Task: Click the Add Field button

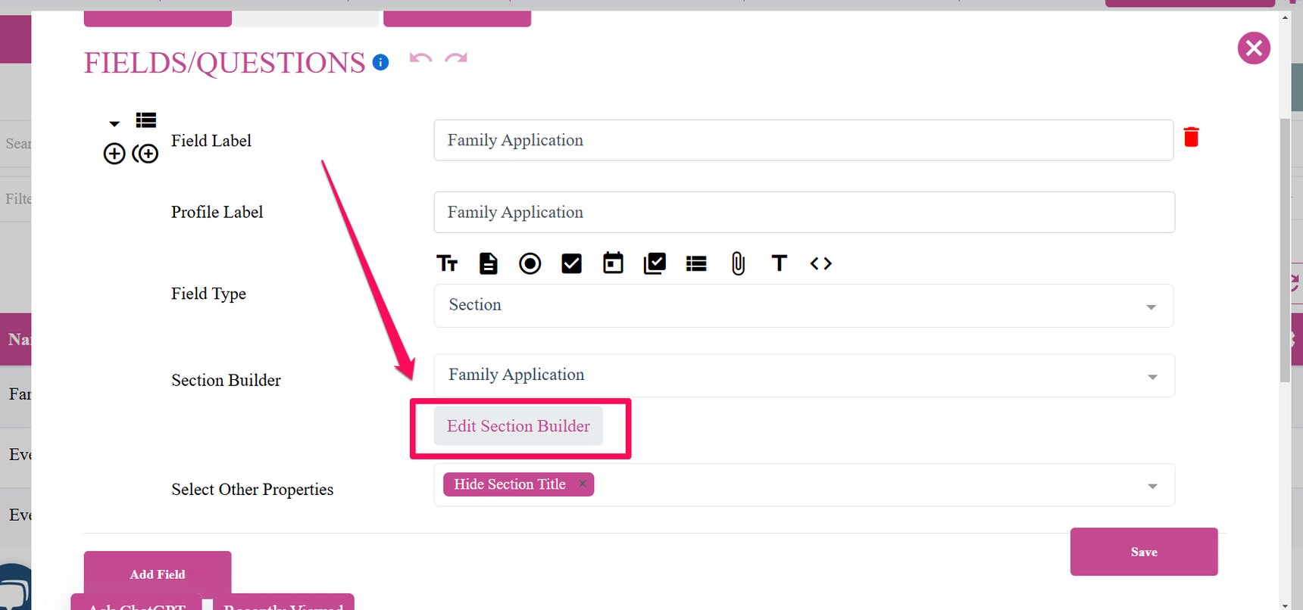Action: (x=158, y=574)
